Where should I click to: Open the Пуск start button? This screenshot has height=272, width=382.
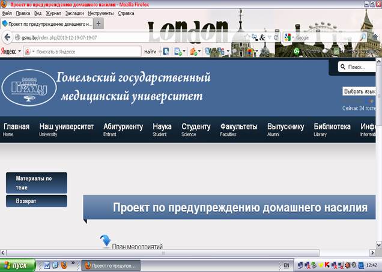(17, 265)
